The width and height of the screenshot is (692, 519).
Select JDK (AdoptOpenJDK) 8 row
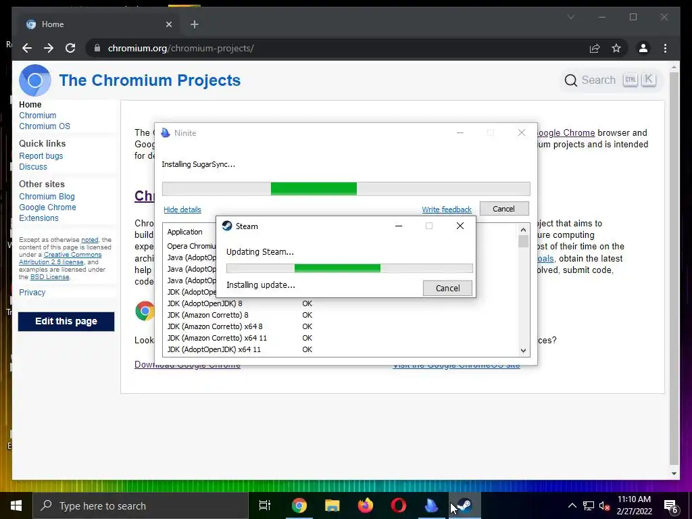click(340, 303)
